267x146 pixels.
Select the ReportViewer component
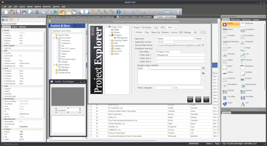[248, 86]
